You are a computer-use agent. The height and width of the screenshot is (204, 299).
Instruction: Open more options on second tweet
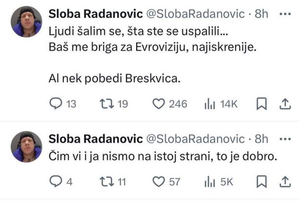pos(284,140)
